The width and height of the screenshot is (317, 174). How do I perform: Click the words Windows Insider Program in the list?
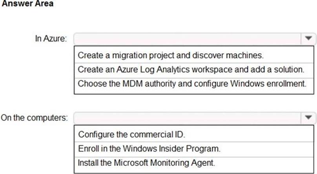pos(180,149)
